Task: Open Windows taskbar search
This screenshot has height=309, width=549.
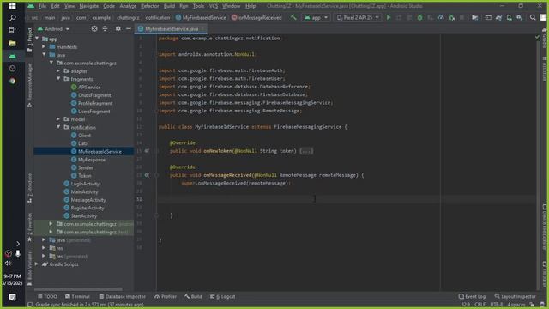Action: [x=12, y=18]
